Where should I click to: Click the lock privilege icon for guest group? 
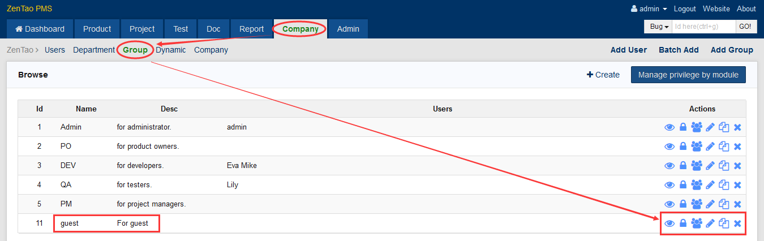click(x=683, y=223)
